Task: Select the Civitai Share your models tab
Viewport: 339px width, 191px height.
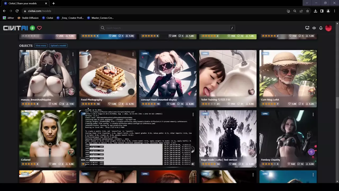Action: (24, 3)
